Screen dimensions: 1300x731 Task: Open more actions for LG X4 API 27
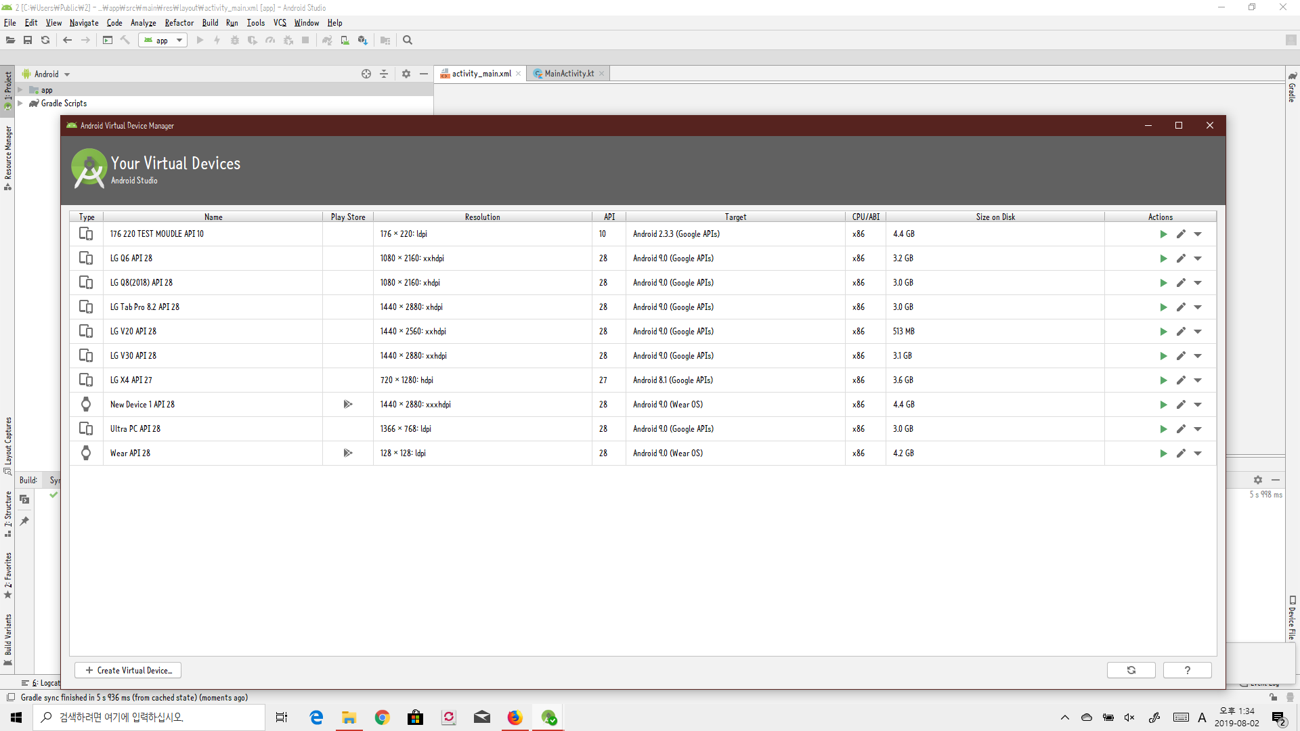point(1198,380)
